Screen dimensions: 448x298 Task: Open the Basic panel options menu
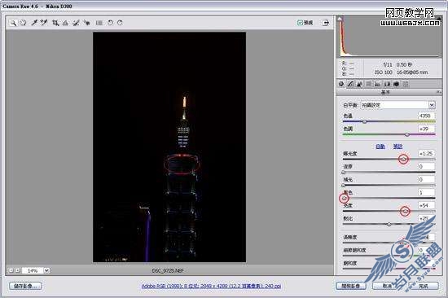tap(438, 92)
